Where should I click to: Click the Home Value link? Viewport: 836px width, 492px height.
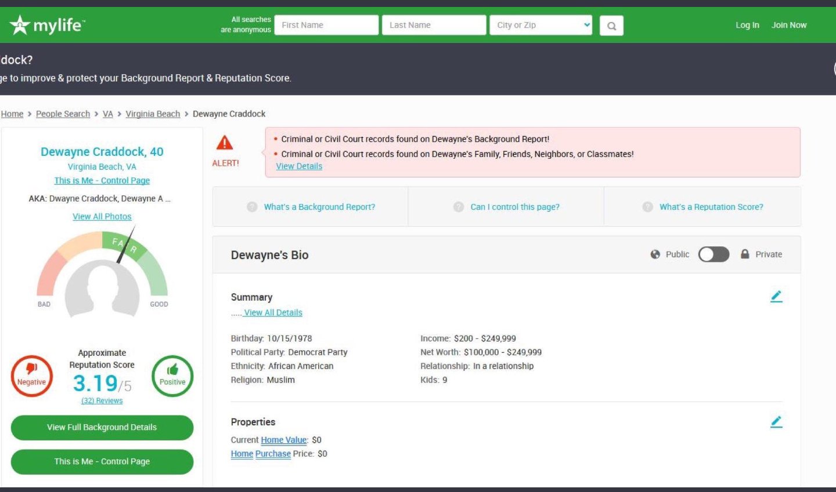pos(283,440)
